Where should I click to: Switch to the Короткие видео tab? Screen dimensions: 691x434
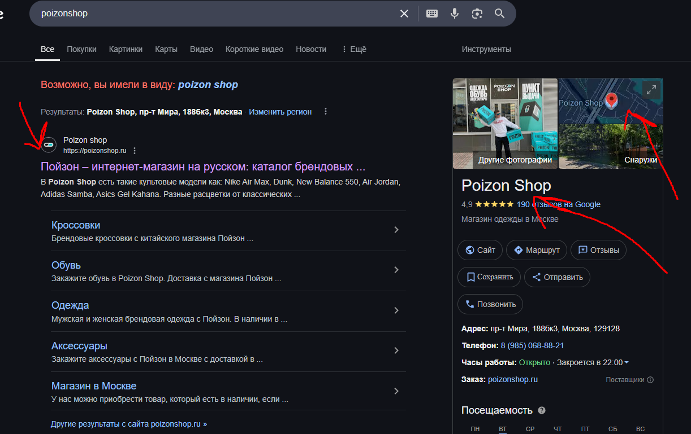point(254,49)
